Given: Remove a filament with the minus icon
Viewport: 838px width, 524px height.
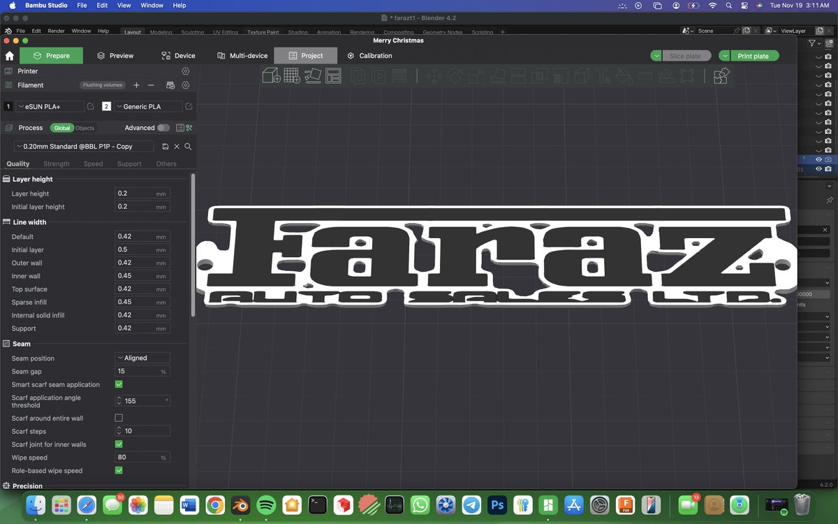Looking at the screenshot, I should [x=151, y=85].
